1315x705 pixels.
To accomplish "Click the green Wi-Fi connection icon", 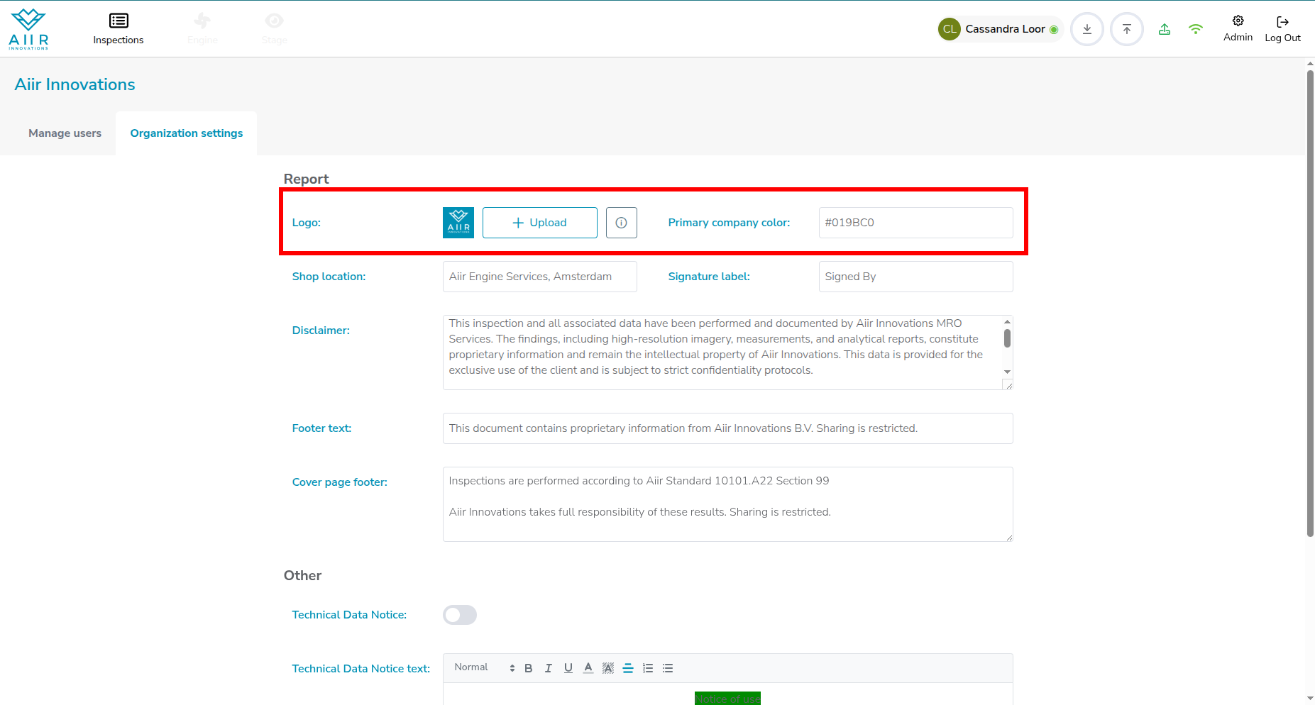I will [x=1196, y=29].
